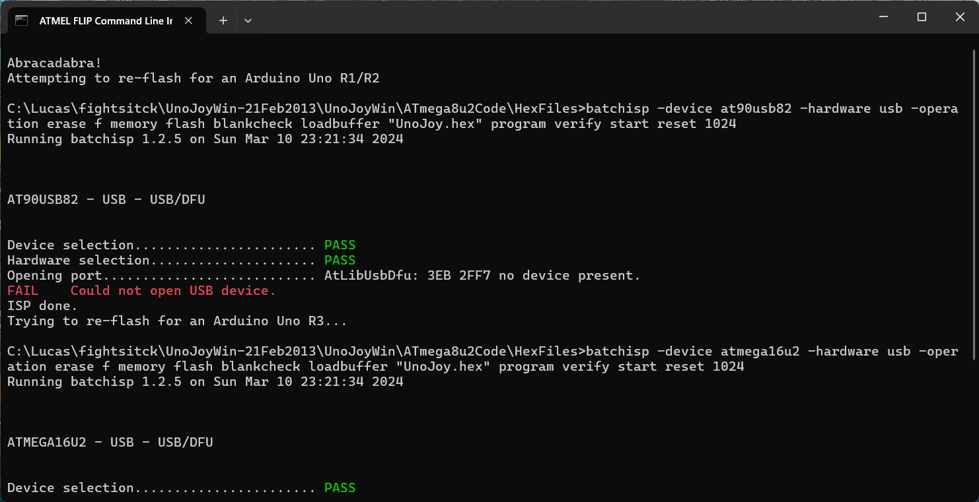Click the second 'Running batchisp 1.2.5' line

tap(205, 382)
